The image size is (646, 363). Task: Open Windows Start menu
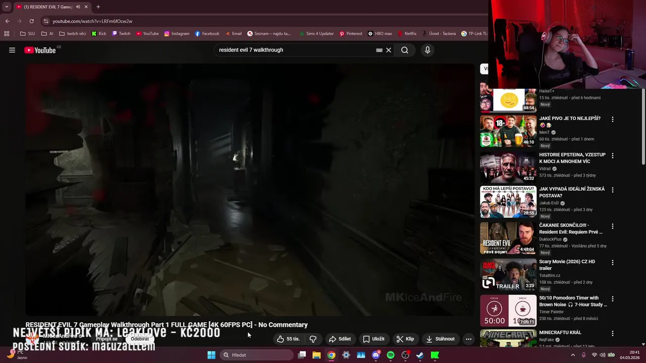point(211,355)
